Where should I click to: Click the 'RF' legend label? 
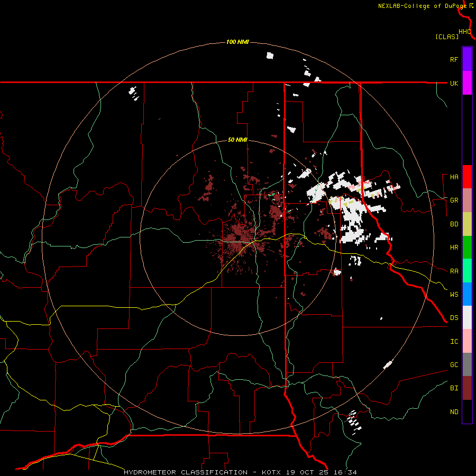coord(454,59)
